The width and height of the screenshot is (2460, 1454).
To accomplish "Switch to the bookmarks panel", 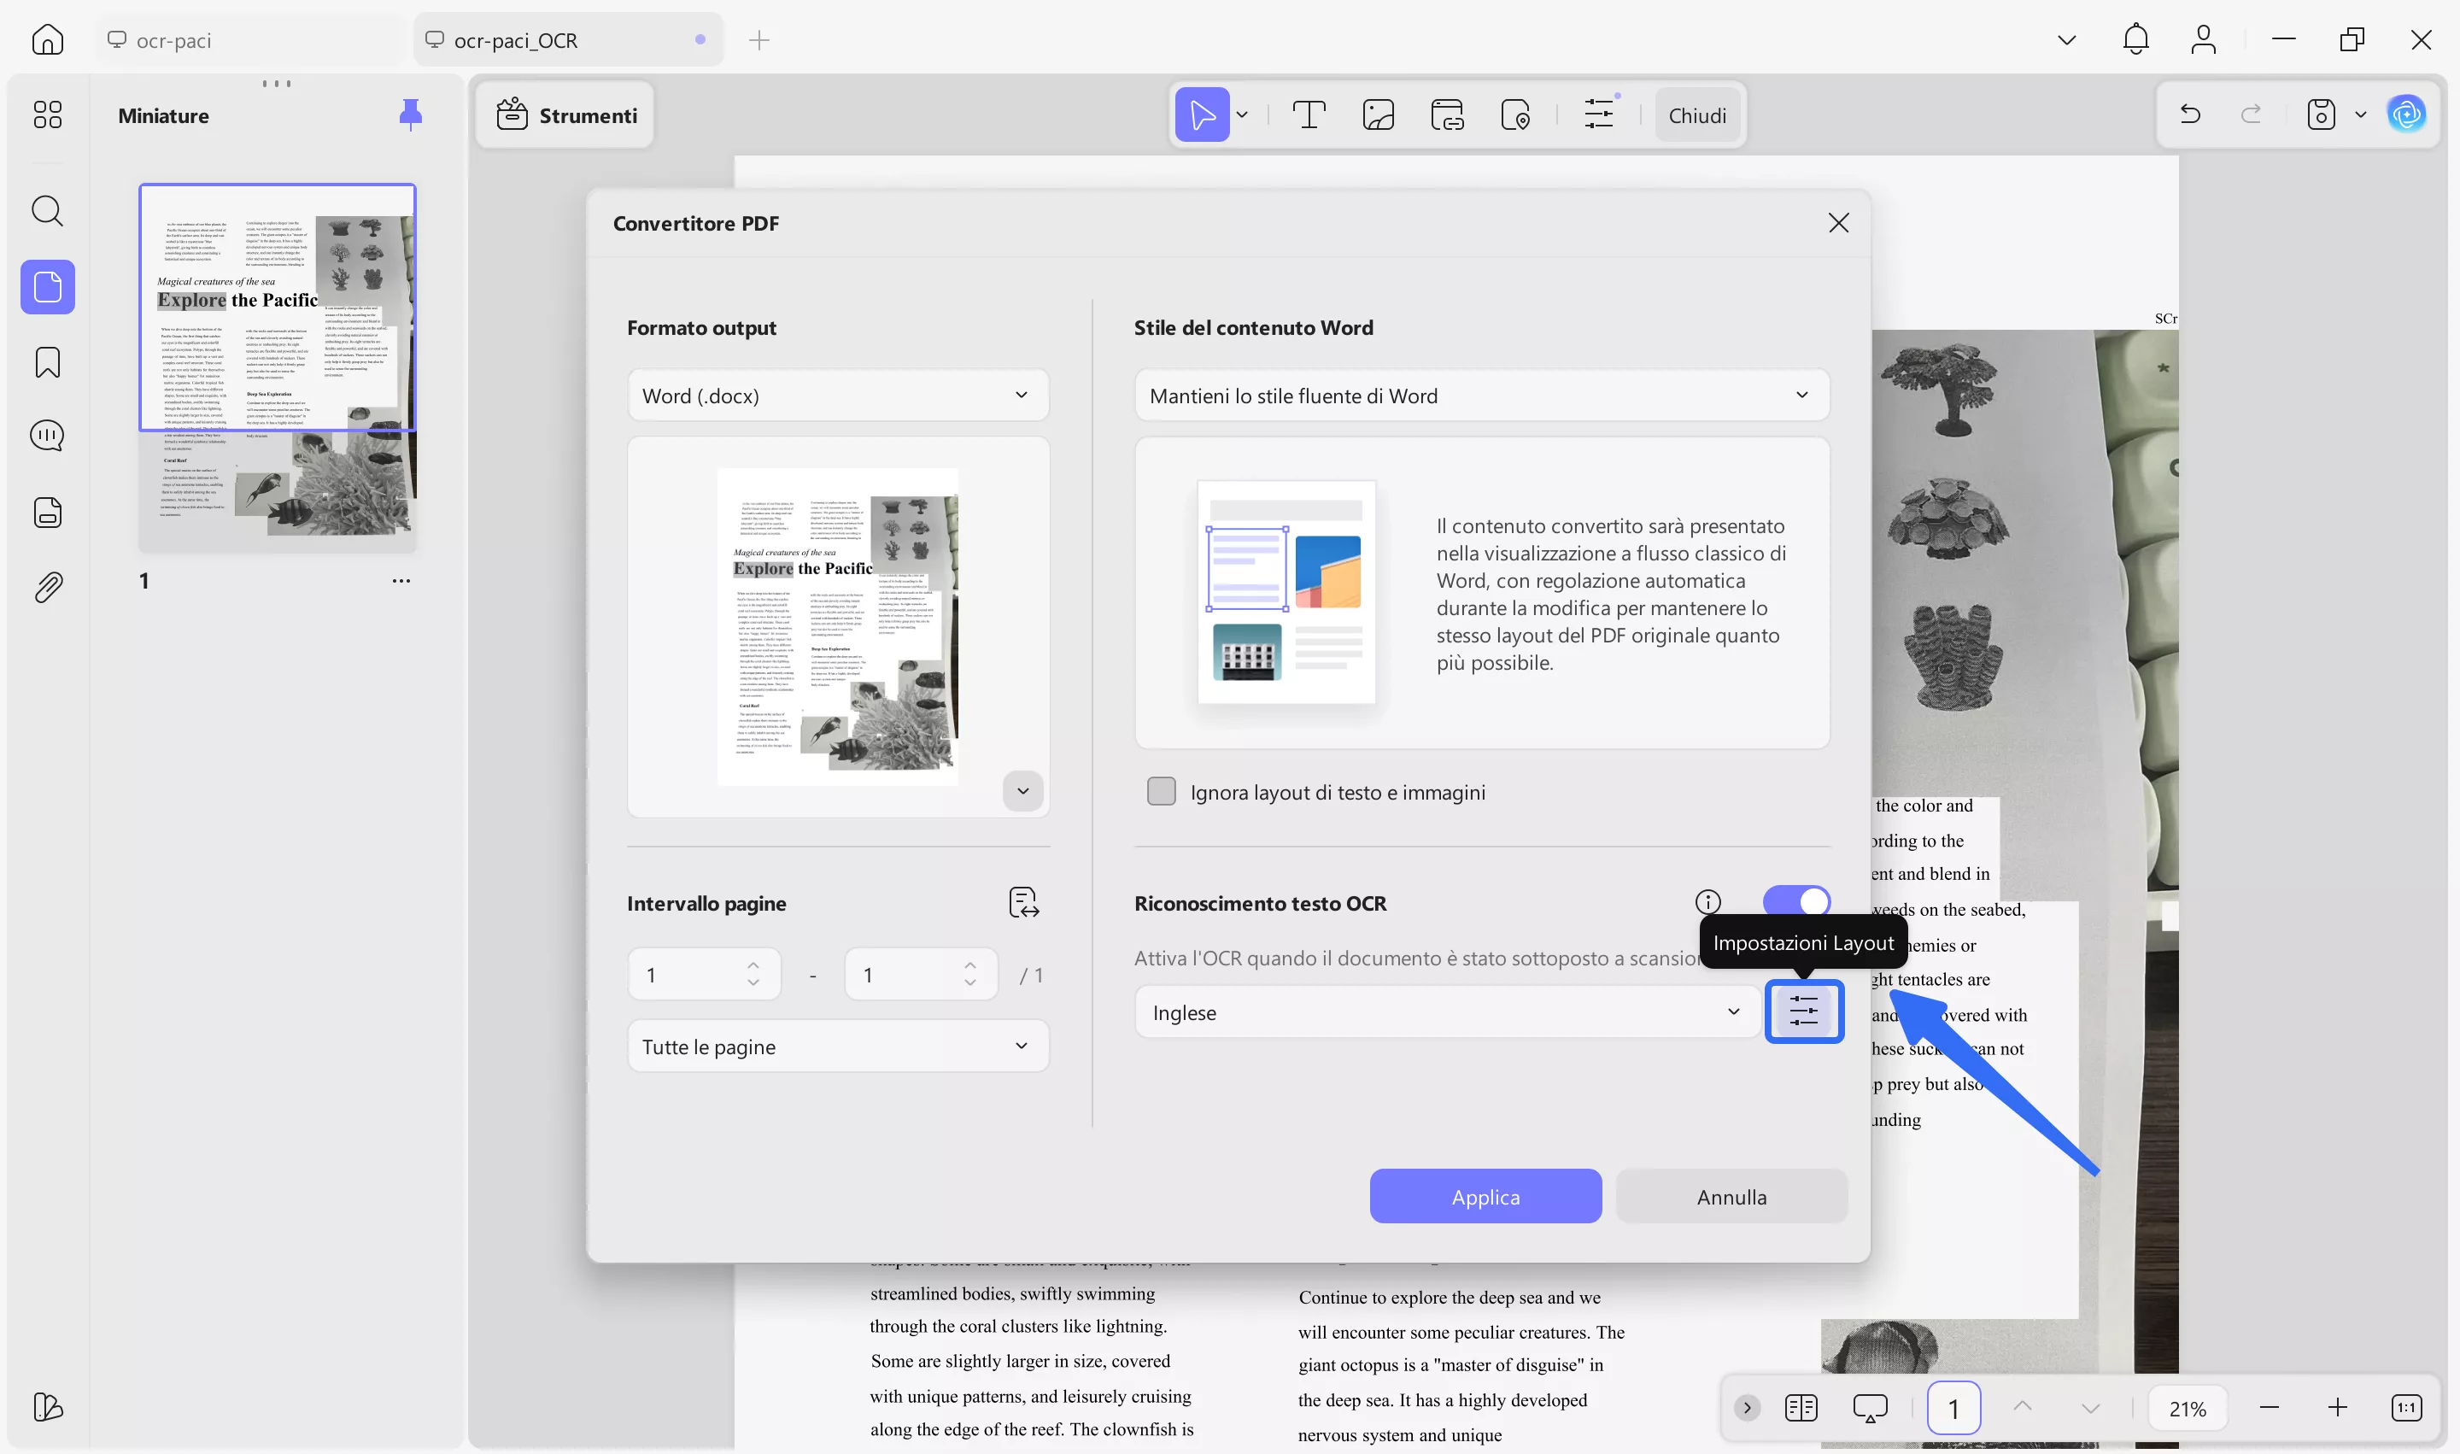I will 46,361.
